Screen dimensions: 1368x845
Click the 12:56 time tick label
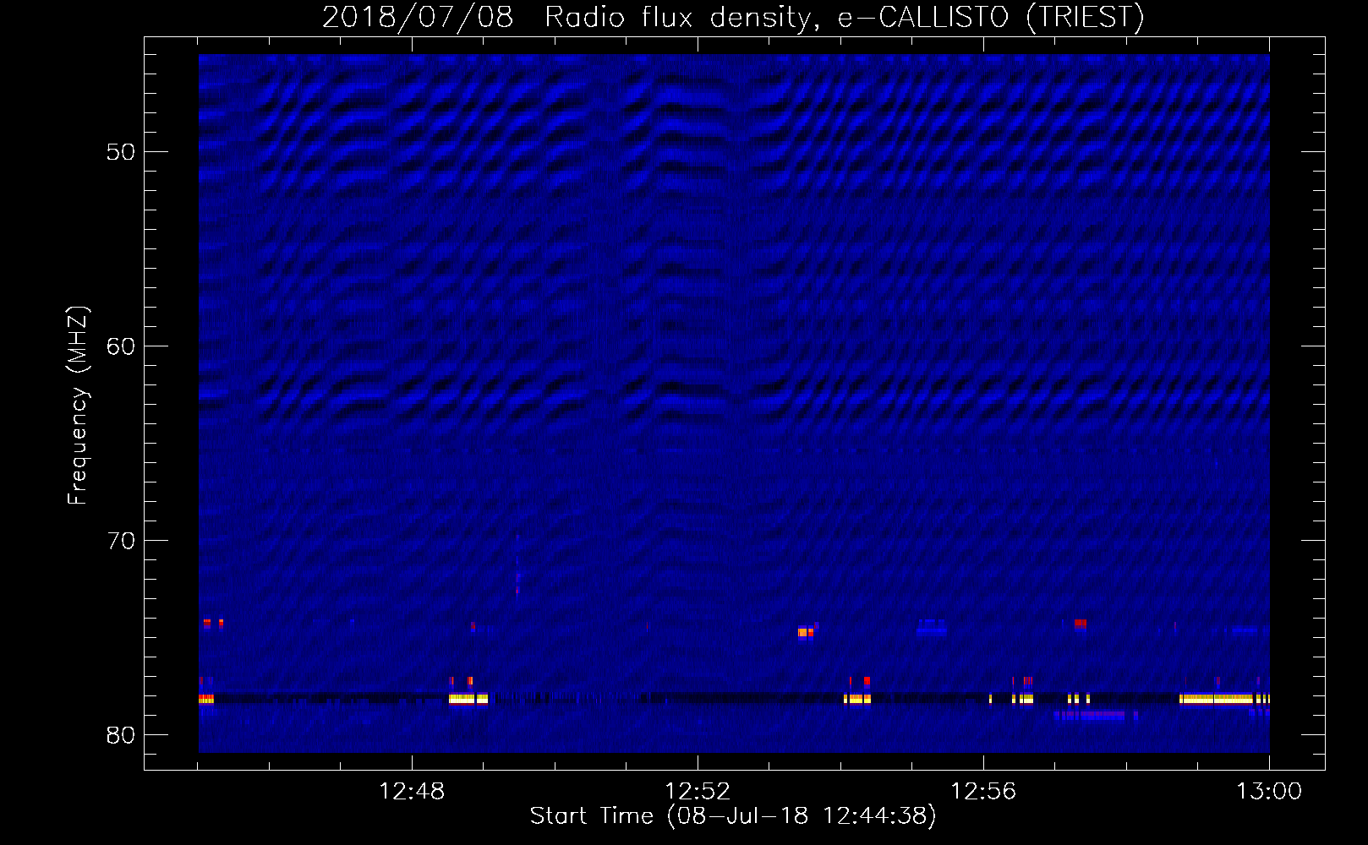[x=983, y=792]
